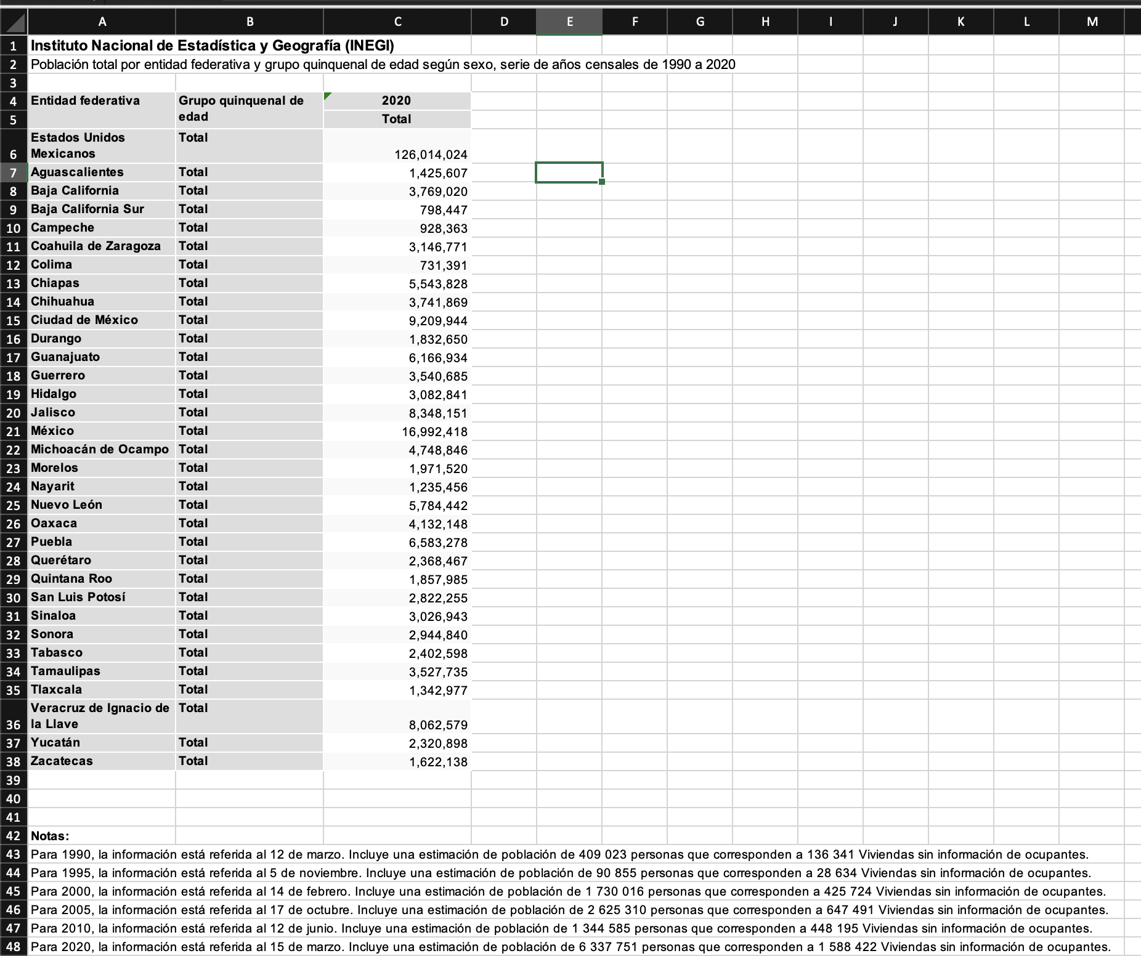
Task: Select row 39 header
Action: pyautogui.click(x=14, y=780)
